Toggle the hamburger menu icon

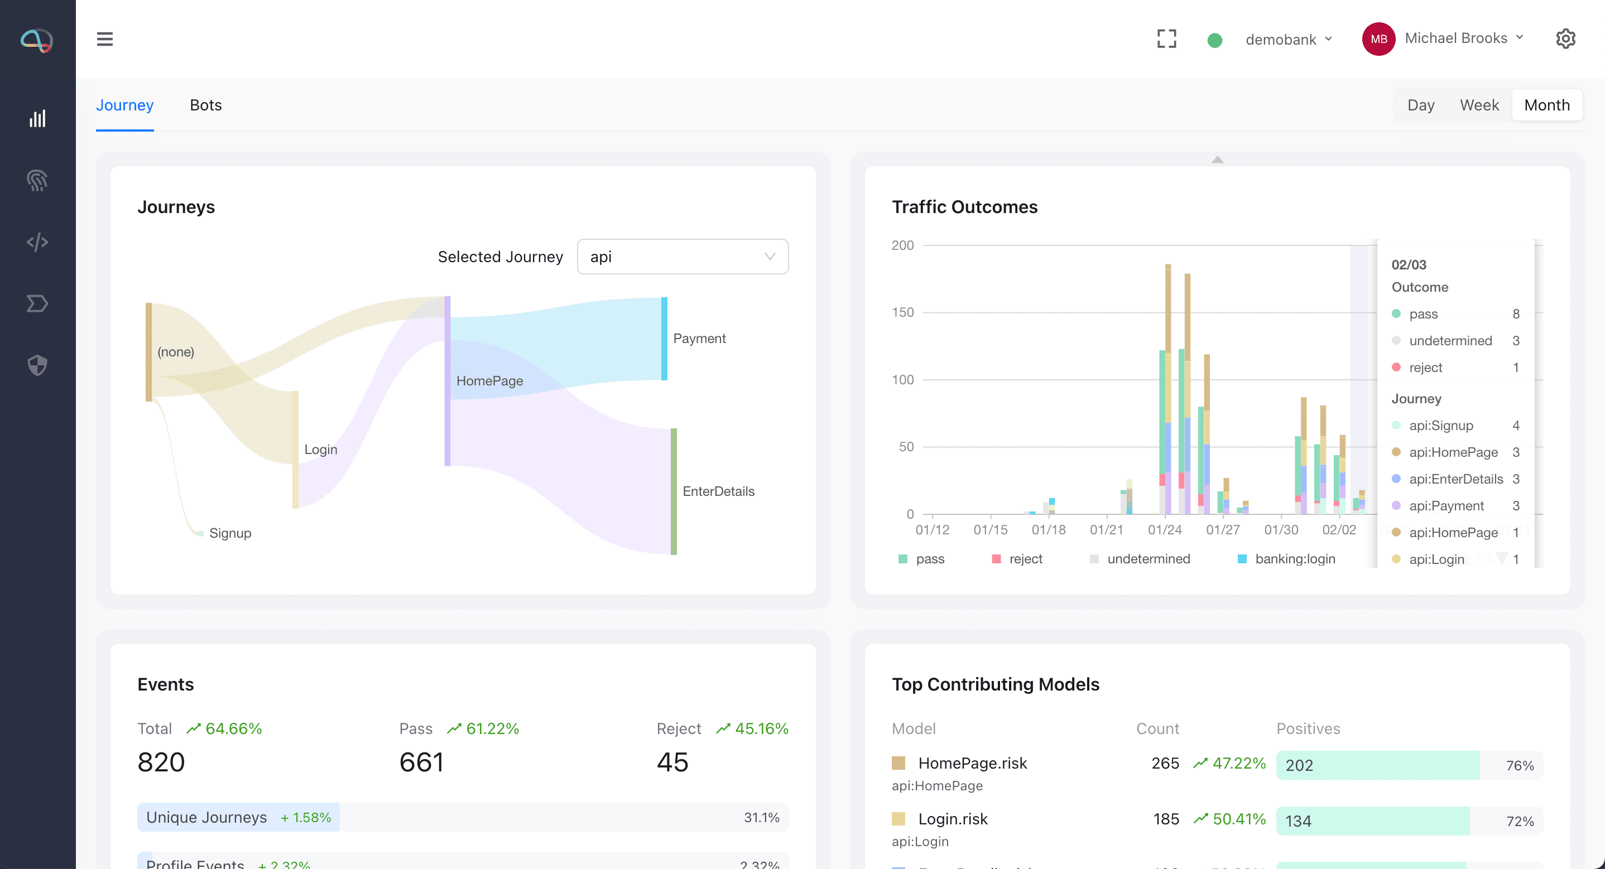tap(105, 39)
